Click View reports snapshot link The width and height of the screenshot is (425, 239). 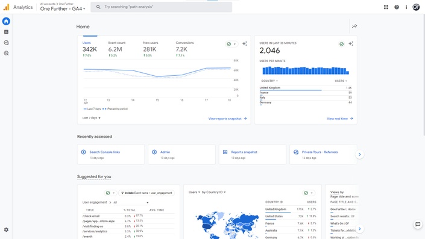point(227,119)
